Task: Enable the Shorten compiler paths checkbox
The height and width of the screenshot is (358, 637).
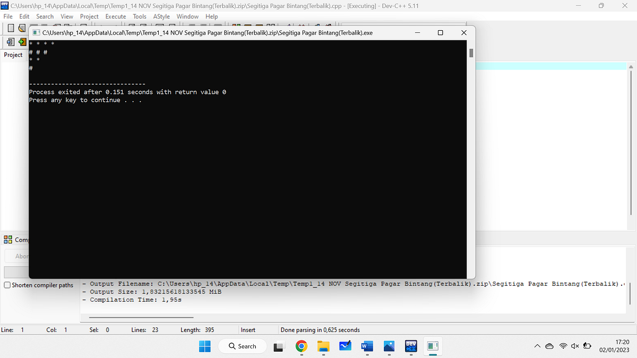Action: pos(7,285)
